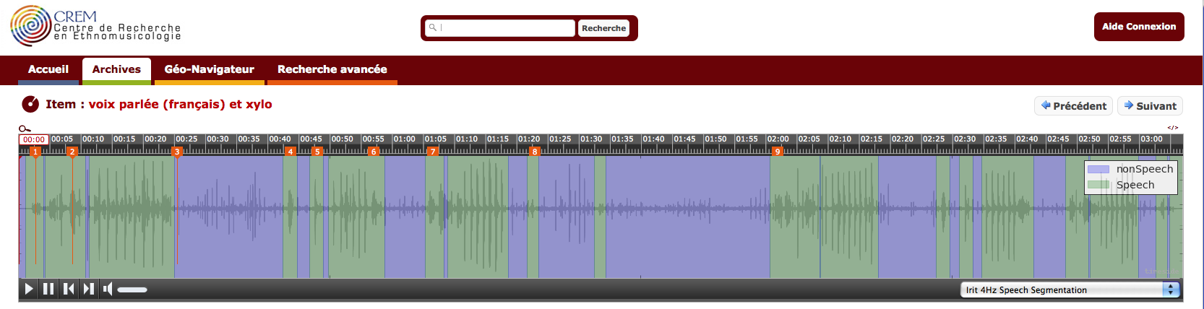Click the large nonSpeech region between 01:35 and 02:00

687,217
